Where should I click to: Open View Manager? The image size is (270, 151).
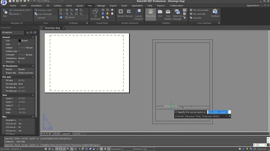click(43, 14)
